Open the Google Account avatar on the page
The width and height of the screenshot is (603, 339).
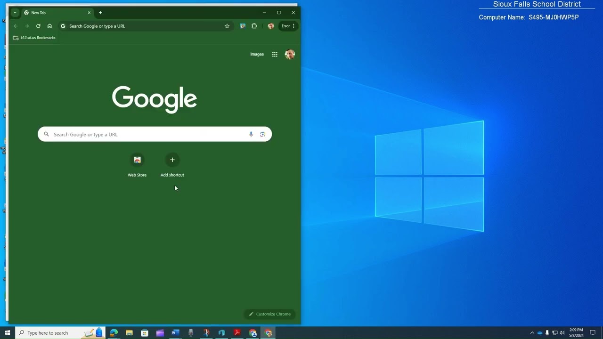coord(290,54)
